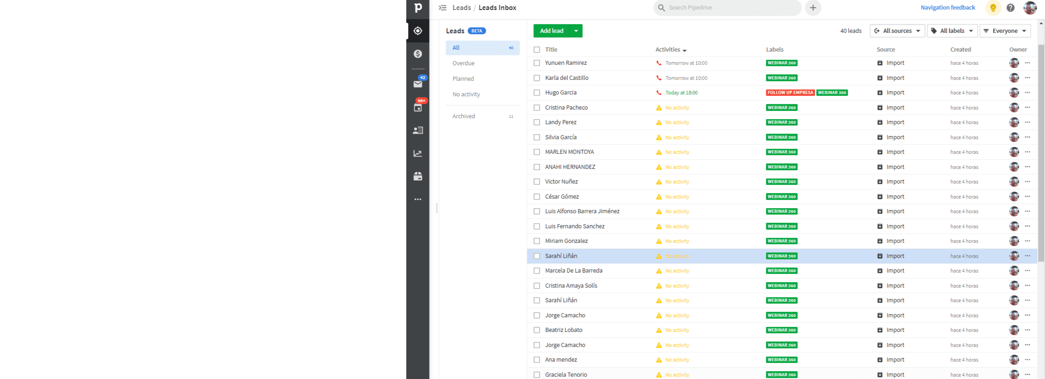Open the More dots in sidebar
1045x379 pixels.
click(418, 200)
